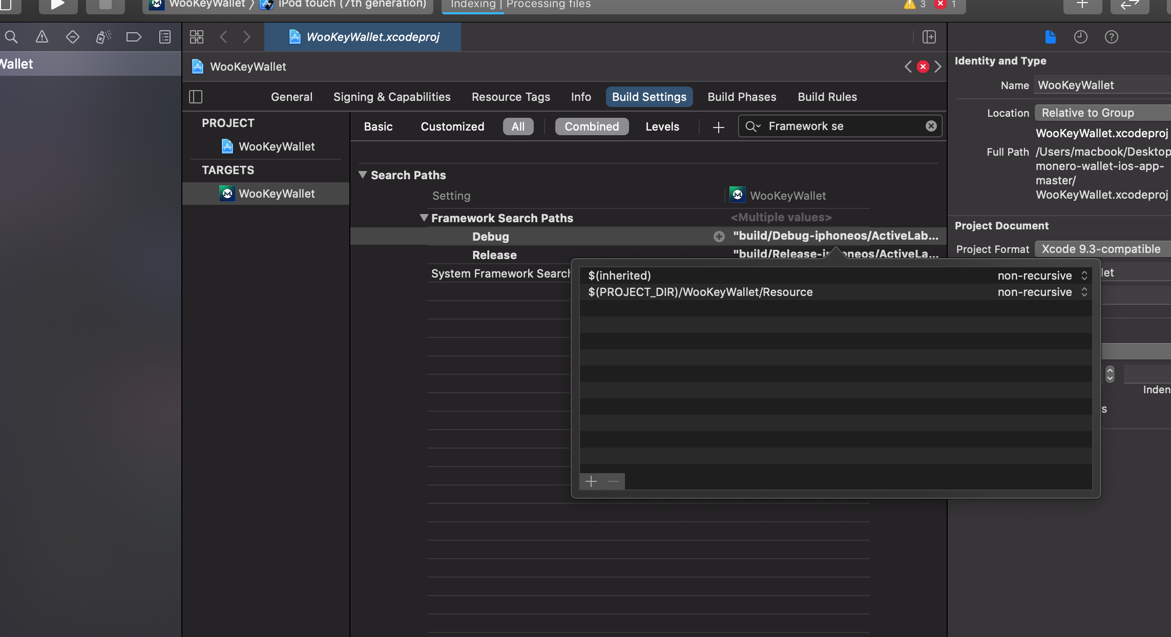Collapse Framework Search Paths disclosure triangle
The height and width of the screenshot is (637, 1171).
[424, 218]
